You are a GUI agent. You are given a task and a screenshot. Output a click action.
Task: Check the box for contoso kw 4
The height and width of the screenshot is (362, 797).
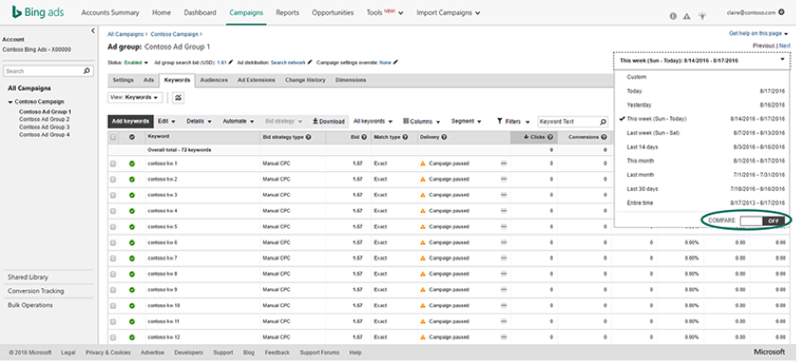113,211
